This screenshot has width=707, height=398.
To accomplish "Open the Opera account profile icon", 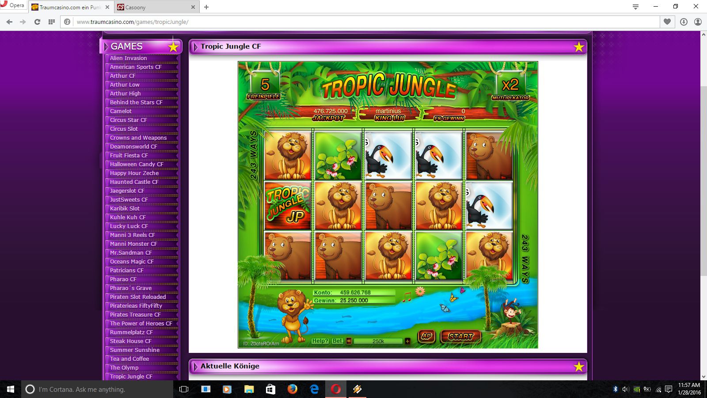I will pos(698,22).
